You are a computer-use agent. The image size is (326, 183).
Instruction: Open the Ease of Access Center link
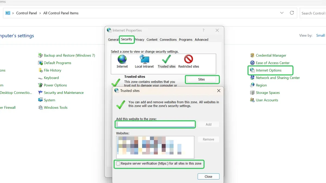(x=273, y=63)
